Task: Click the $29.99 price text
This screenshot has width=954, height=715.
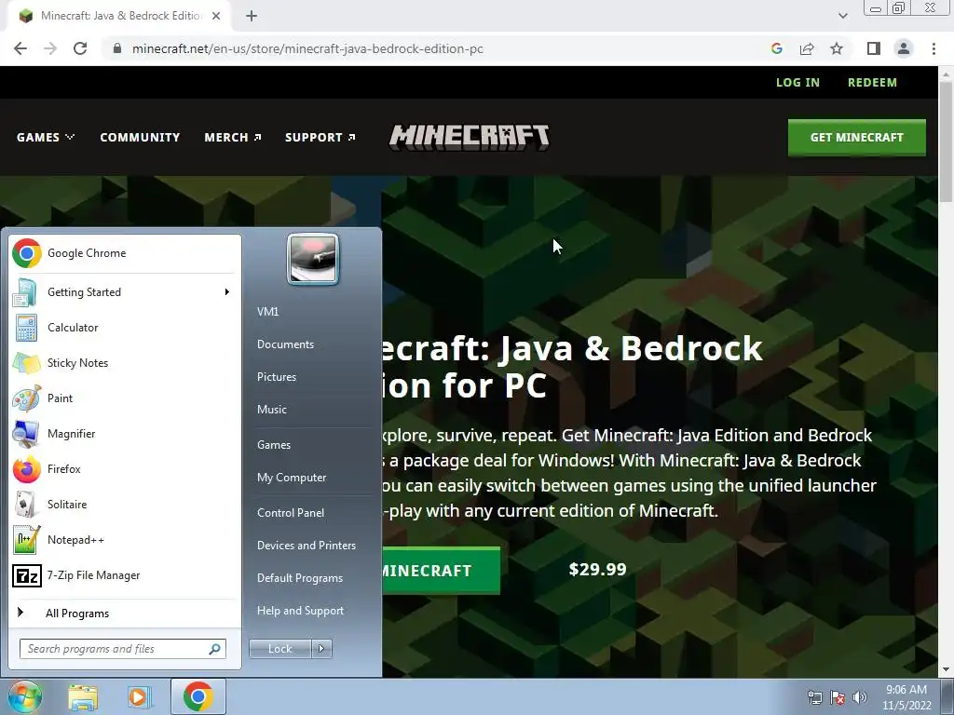Action: 597,570
